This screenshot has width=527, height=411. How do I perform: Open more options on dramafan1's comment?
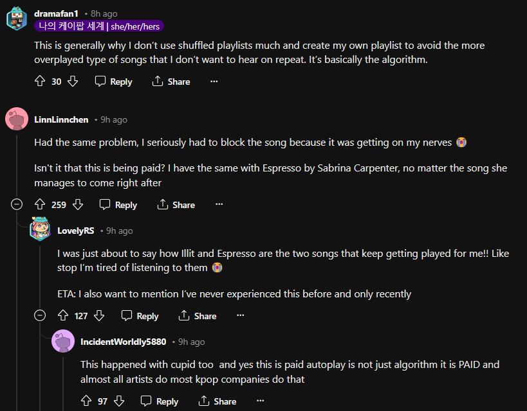pyautogui.click(x=214, y=82)
